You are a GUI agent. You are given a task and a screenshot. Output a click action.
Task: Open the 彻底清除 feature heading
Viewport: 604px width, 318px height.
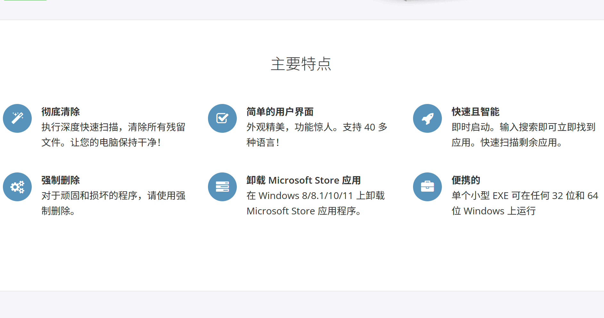[60, 112]
